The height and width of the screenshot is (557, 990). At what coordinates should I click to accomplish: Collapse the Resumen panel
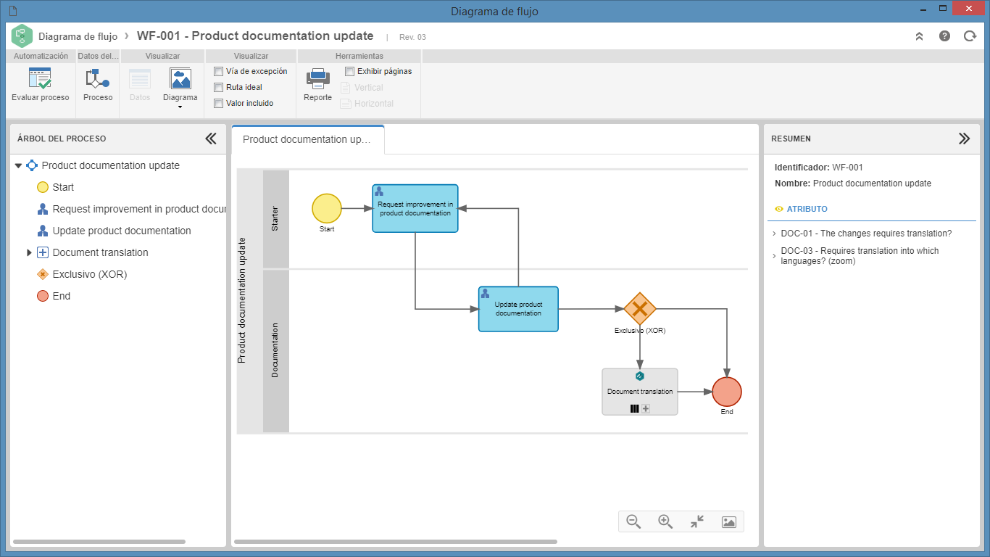tap(964, 139)
